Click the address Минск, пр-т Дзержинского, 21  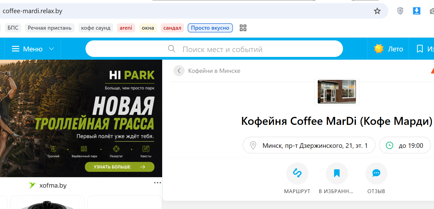[309, 145]
